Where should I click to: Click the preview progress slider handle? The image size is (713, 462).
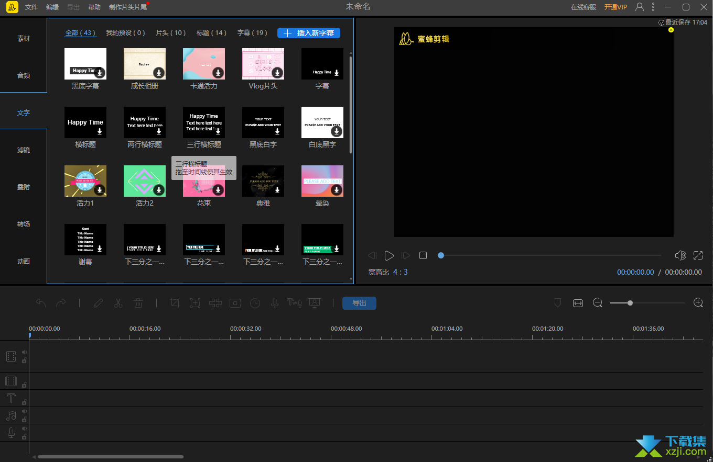click(x=441, y=255)
